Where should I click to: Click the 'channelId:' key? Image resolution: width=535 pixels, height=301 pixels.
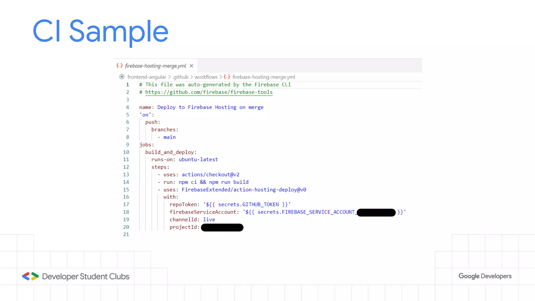pos(185,220)
